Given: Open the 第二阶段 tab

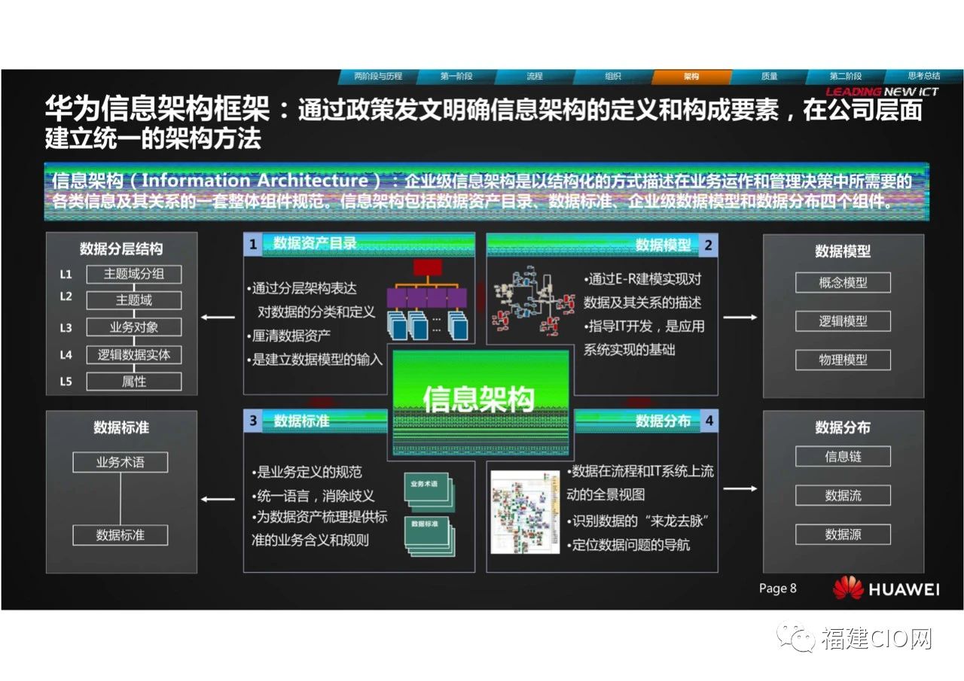Looking at the screenshot, I should coord(845,76).
